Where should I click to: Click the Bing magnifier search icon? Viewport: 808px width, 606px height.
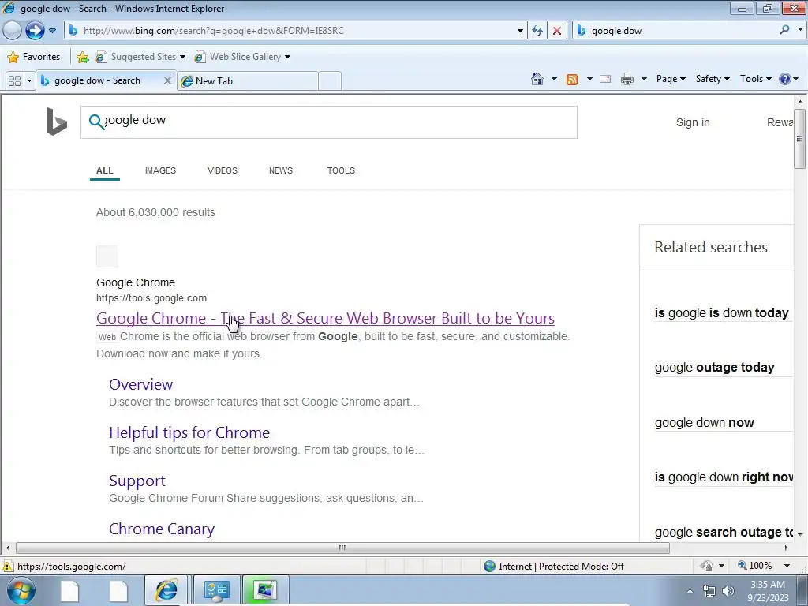(x=96, y=122)
